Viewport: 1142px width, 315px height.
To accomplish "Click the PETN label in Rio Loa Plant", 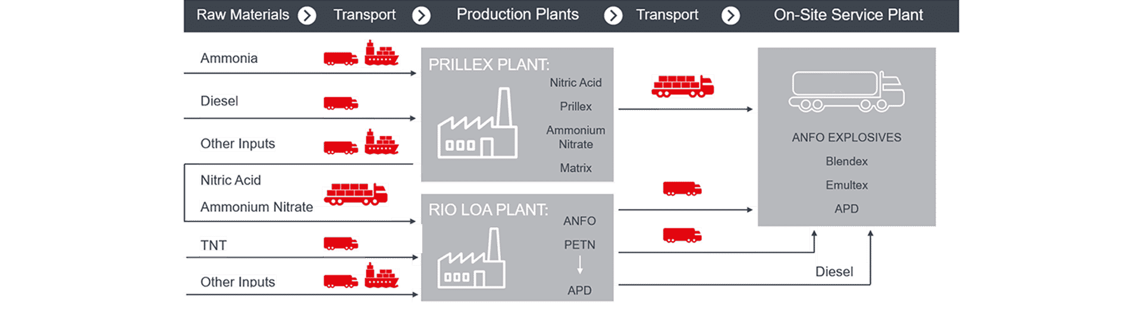I will pyautogui.click(x=579, y=244).
